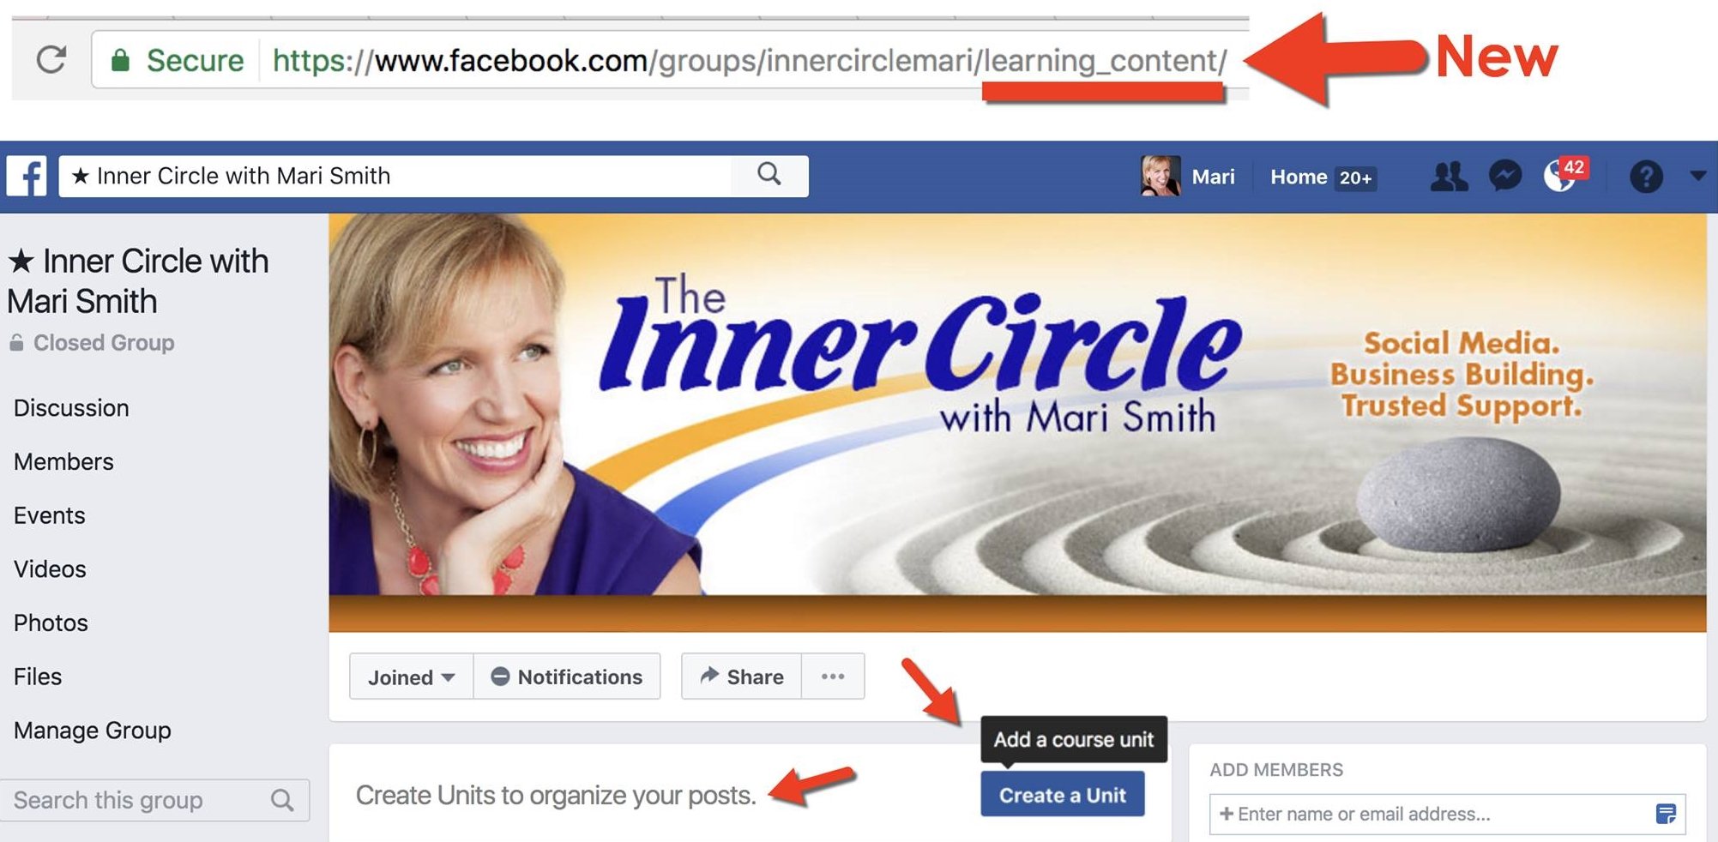This screenshot has width=1718, height=842.
Task: Open the Messenger icon
Action: point(1504,176)
